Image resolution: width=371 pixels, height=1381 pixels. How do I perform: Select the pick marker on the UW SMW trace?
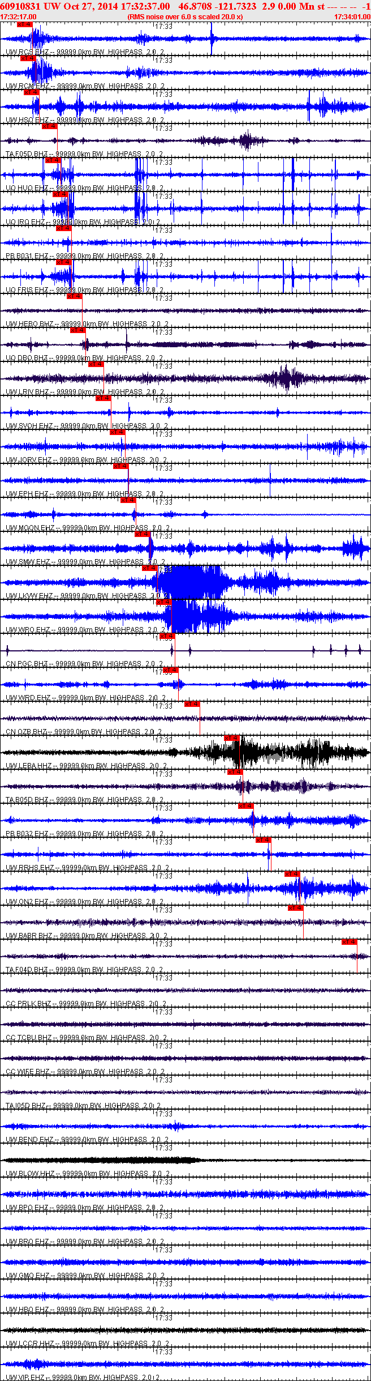[143, 534]
